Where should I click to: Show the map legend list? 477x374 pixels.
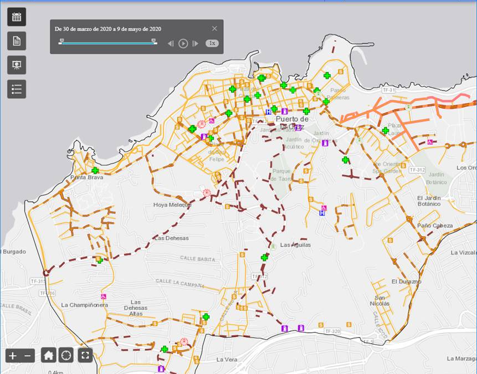16,89
